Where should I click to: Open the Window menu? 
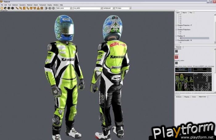point(56,5)
